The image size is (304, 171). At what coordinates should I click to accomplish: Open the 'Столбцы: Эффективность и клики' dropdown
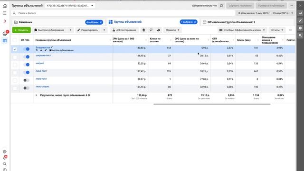[242, 30]
